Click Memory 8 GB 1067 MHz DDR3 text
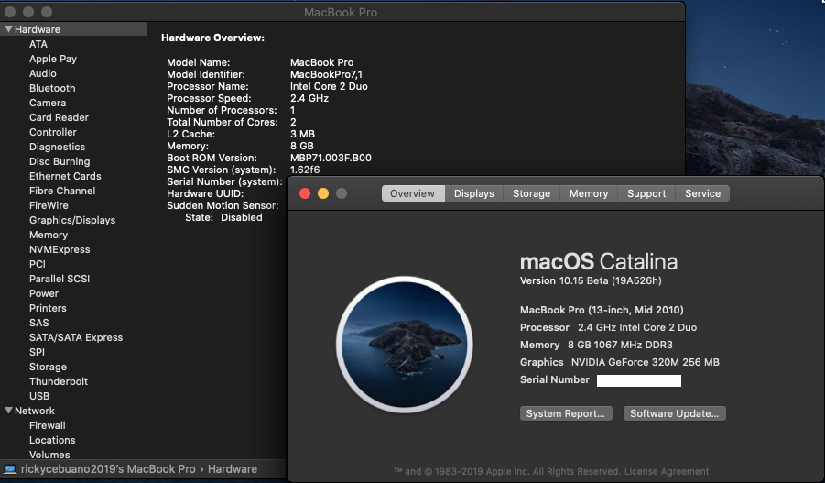Viewport: 825px width, 483px height. tap(597, 345)
